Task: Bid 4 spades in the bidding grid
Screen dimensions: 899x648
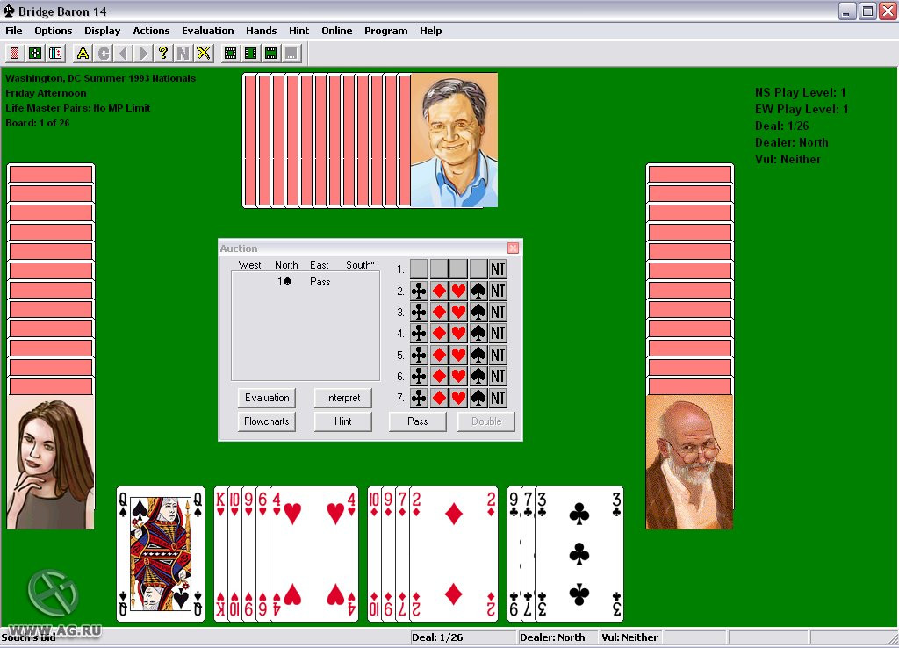Action: tap(478, 333)
